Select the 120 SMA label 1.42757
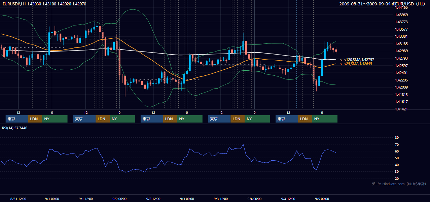This screenshot has width=430, height=202. 357,60
